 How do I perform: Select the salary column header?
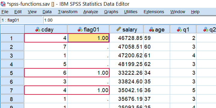tap(127, 29)
